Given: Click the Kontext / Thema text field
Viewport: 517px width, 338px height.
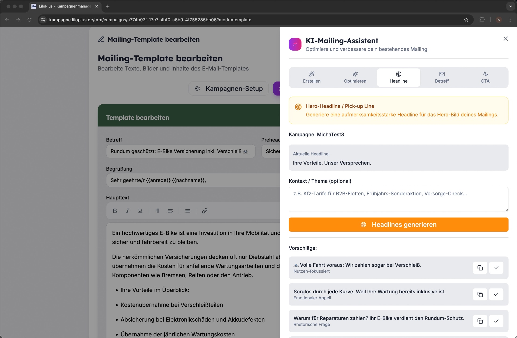Looking at the screenshot, I should coord(398,199).
